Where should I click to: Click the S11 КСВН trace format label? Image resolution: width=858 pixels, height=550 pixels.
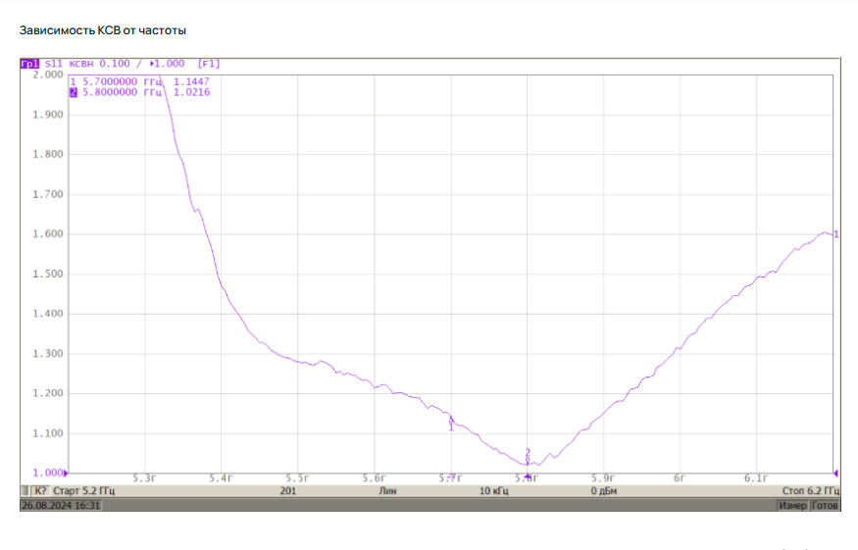tap(69, 63)
